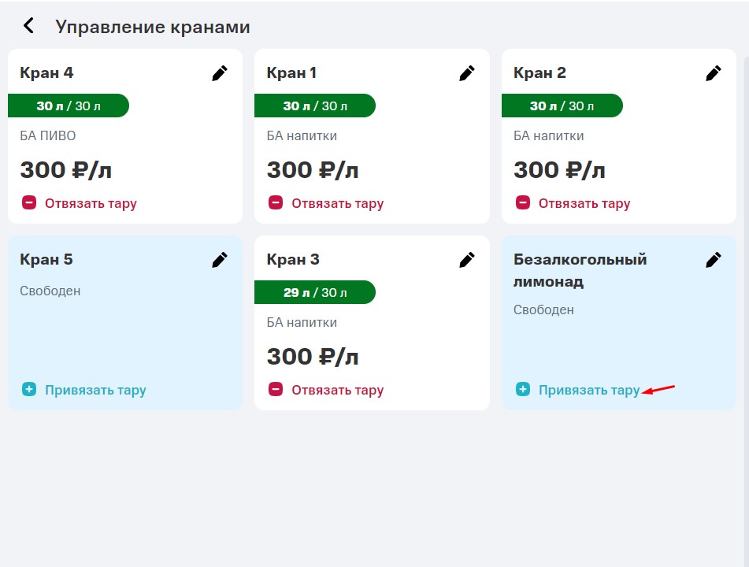Screen dimensions: 749x567
Task: Edit Кран 3 using the pencil icon
Action: point(466,259)
